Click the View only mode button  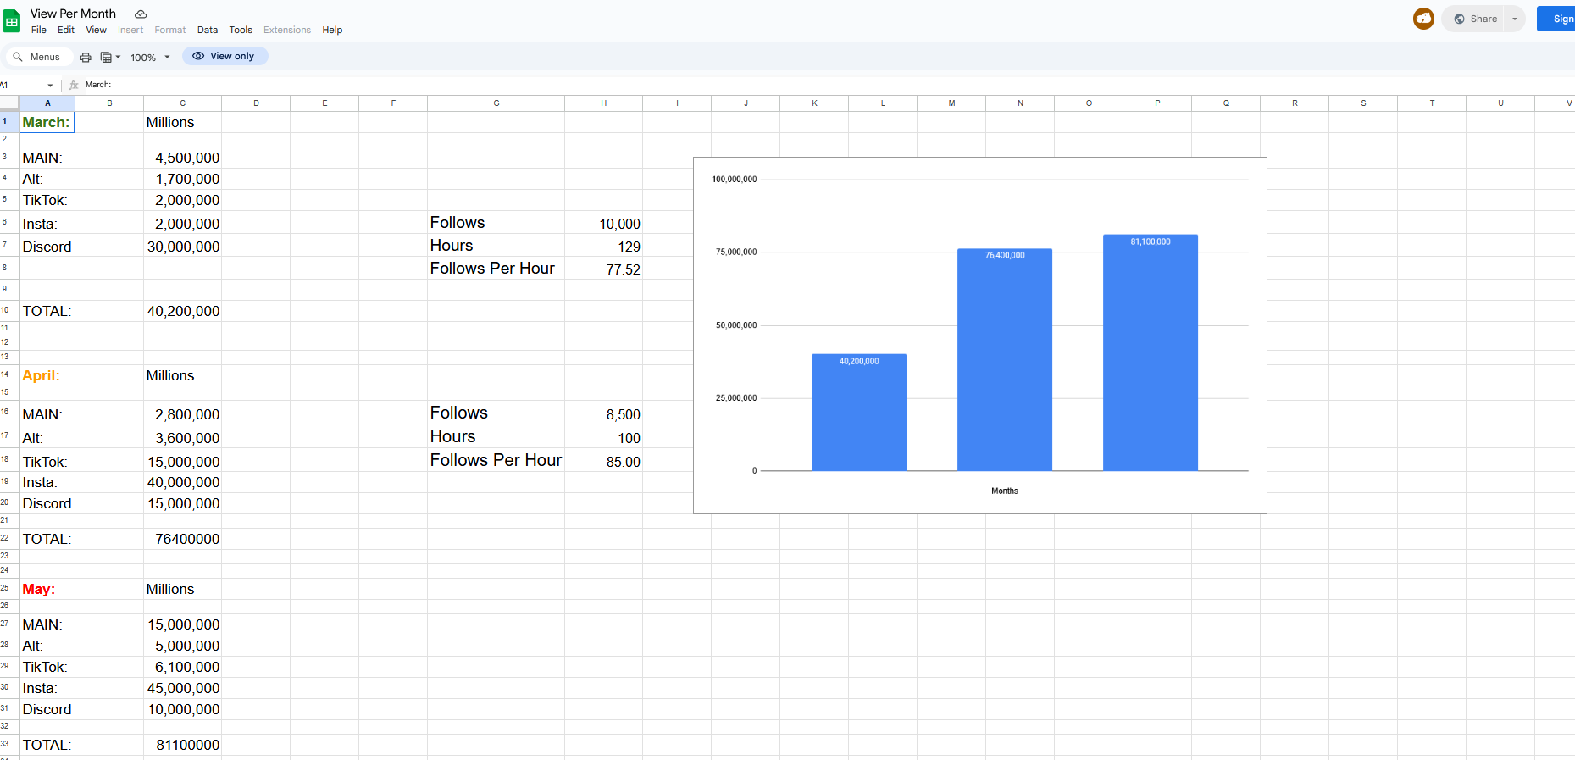click(225, 56)
